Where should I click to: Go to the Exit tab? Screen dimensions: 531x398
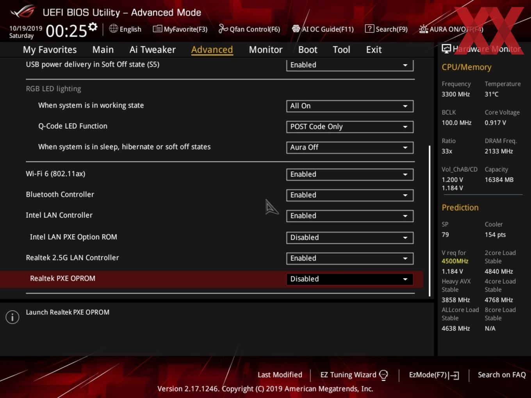pos(374,50)
